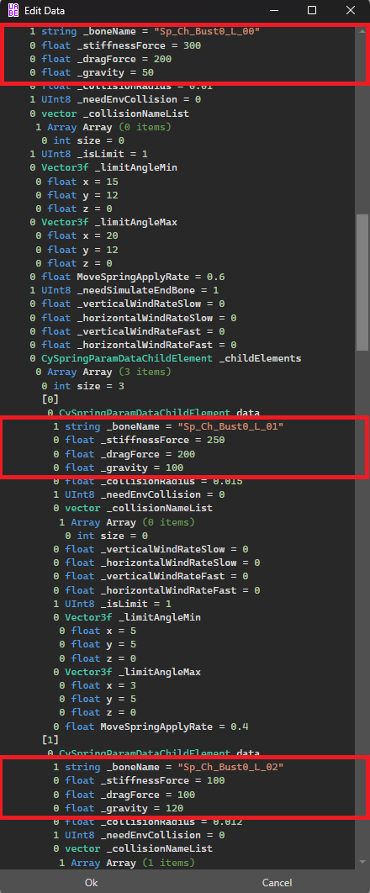Select the [1] array index line

50,740
